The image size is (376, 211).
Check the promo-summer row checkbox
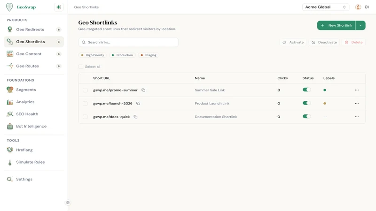85,90
